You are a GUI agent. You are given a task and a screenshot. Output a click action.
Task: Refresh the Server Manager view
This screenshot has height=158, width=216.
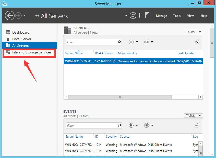(133, 16)
